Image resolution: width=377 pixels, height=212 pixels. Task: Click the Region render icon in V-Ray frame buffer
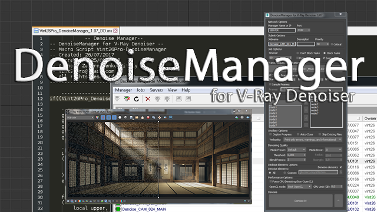pos(165,117)
